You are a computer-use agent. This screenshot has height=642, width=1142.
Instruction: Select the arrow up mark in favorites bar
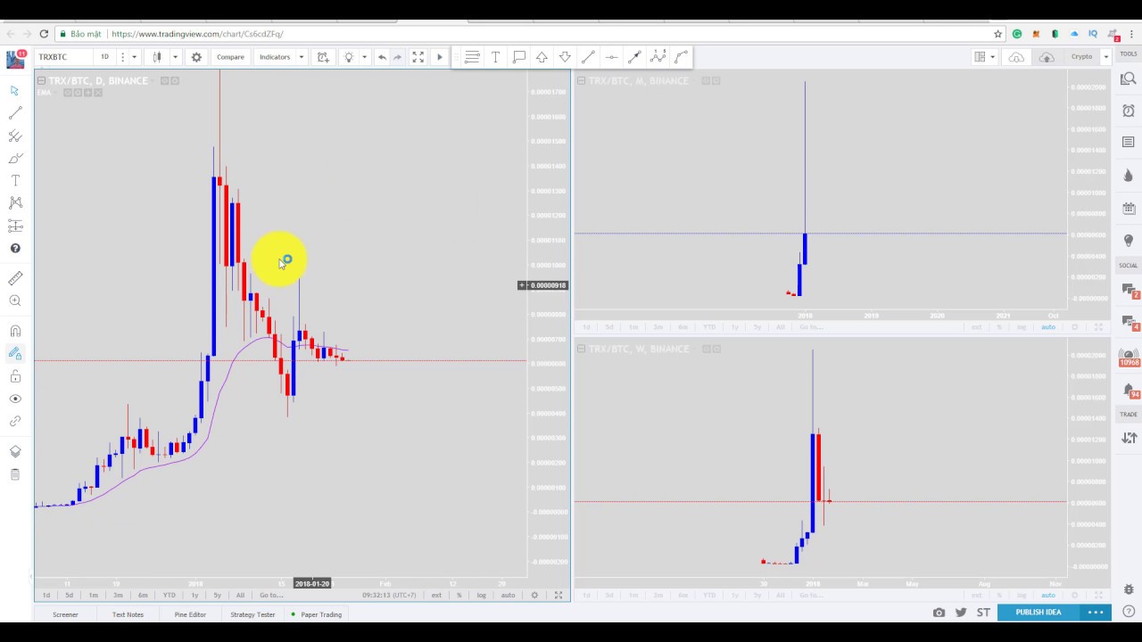(x=542, y=57)
